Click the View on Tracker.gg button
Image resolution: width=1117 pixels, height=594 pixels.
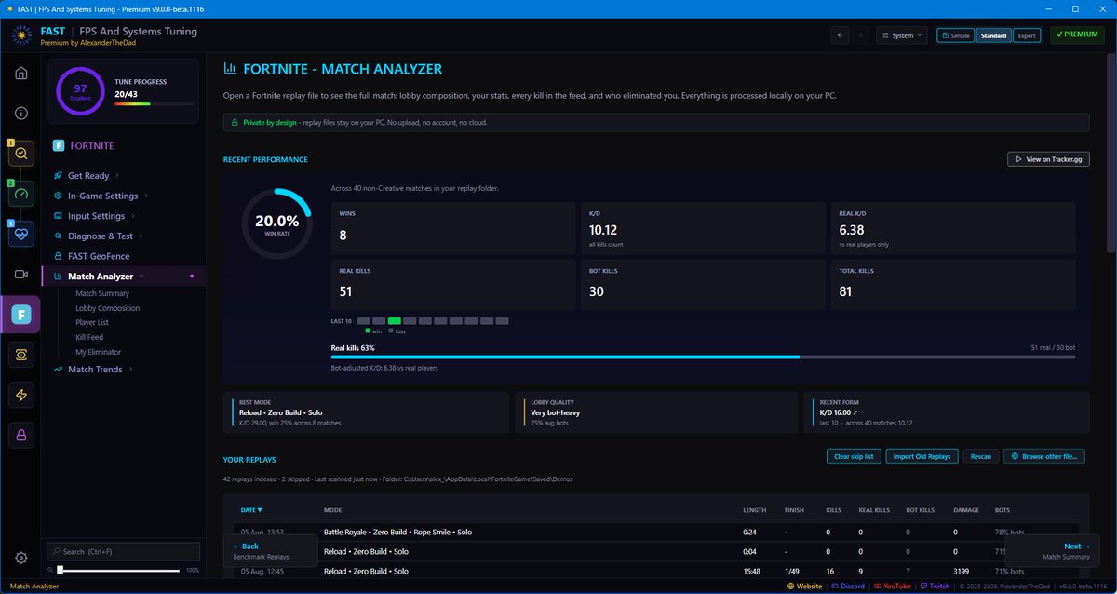[x=1048, y=159]
